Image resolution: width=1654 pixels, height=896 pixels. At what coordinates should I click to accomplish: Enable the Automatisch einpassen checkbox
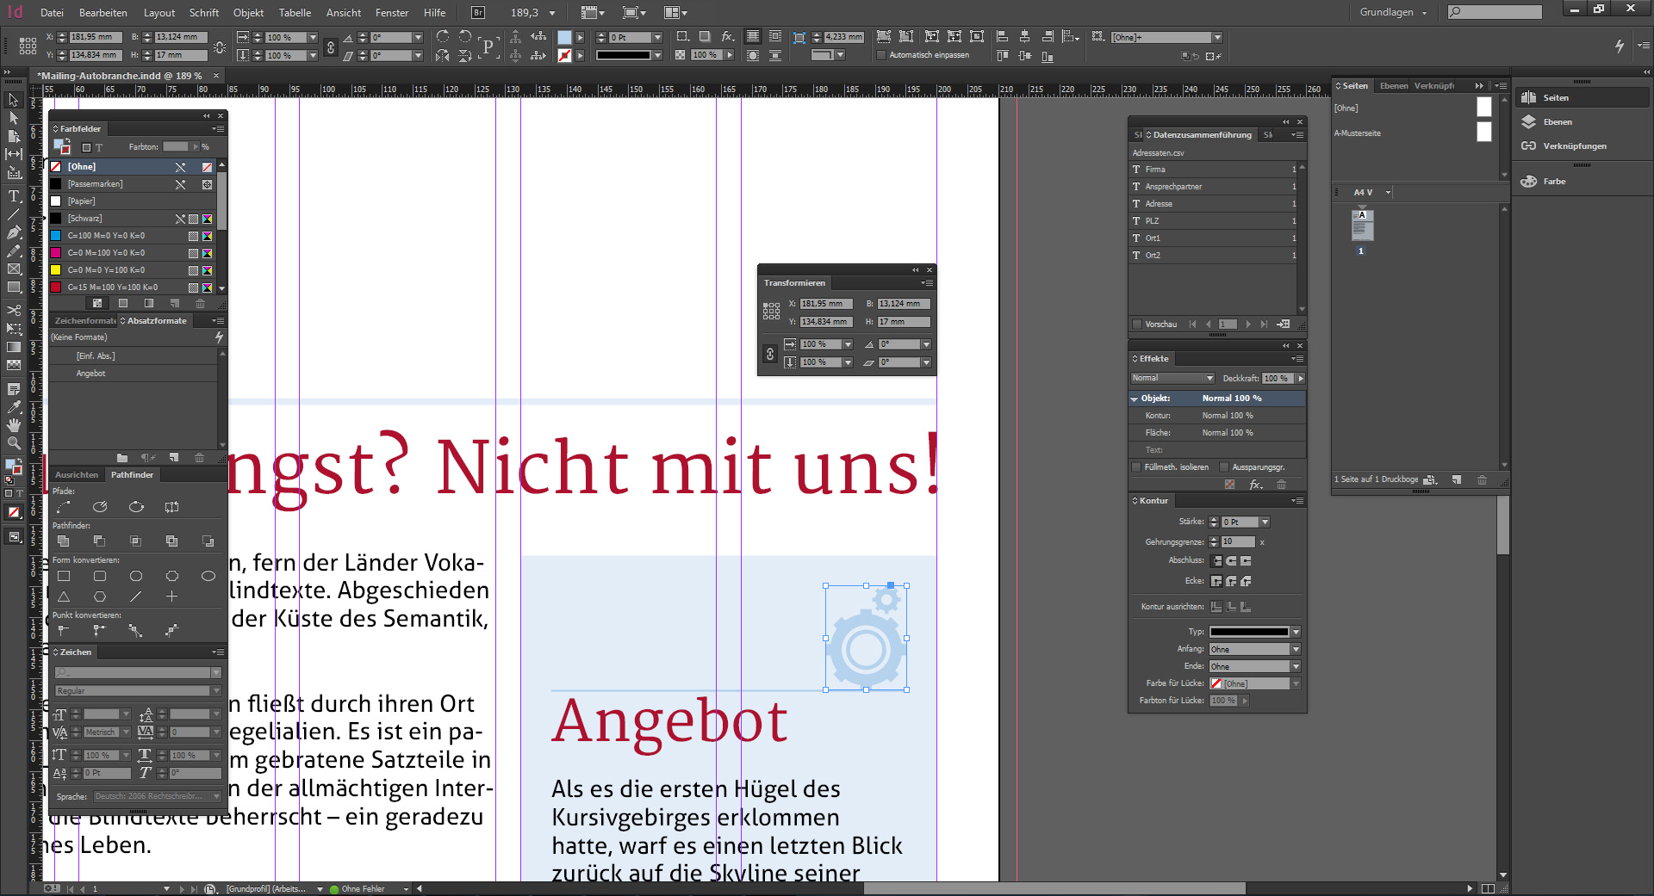pyautogui.click(x=882, y=54)
